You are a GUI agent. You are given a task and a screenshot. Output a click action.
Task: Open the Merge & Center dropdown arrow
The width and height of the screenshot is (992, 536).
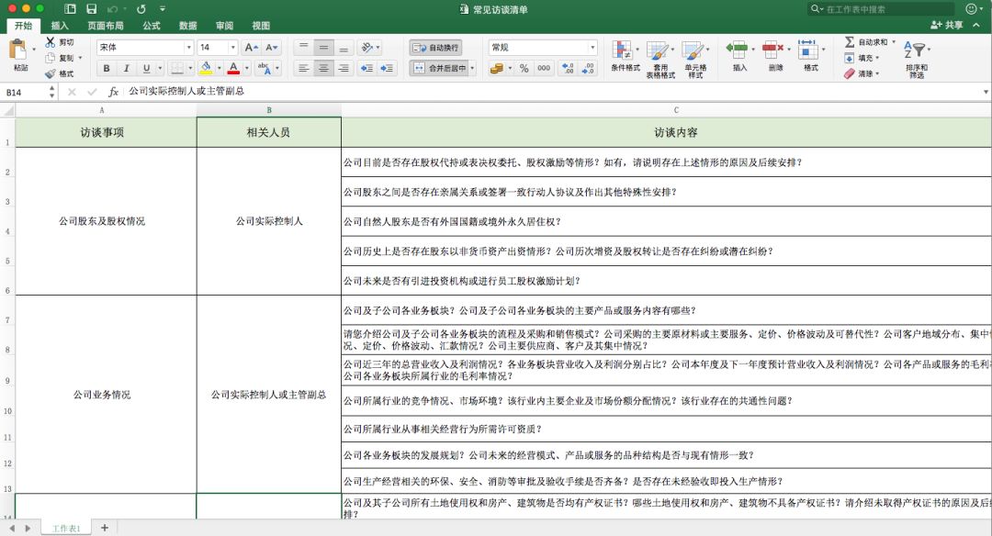[x=473, y=68]
